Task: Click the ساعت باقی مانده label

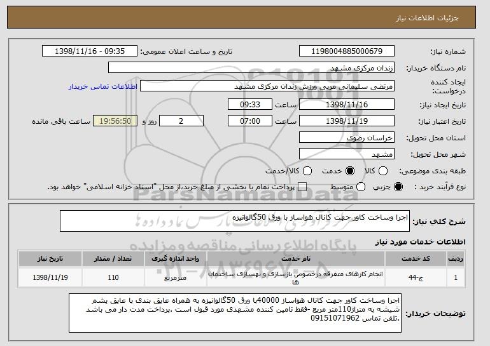Action: click(61, 121)
